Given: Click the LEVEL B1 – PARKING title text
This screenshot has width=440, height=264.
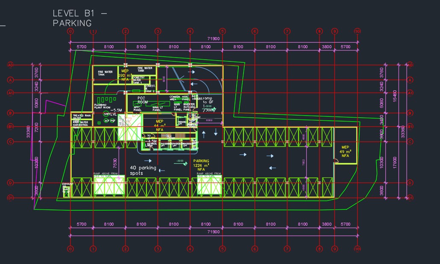Looking at the screenshot, I should click(79, 18).
